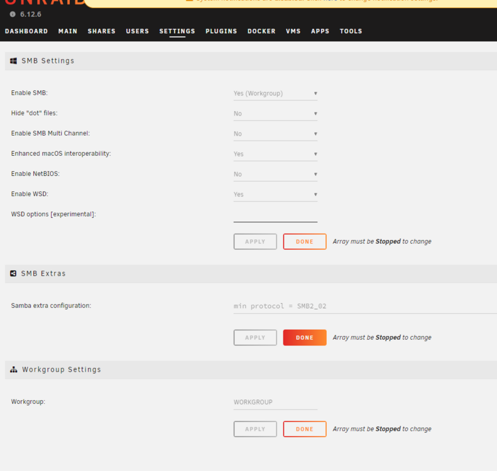Click the SMB Extras section title
The width and height of the screenshot is (497, 471).
pyautogui.click(x=43, y=273)
